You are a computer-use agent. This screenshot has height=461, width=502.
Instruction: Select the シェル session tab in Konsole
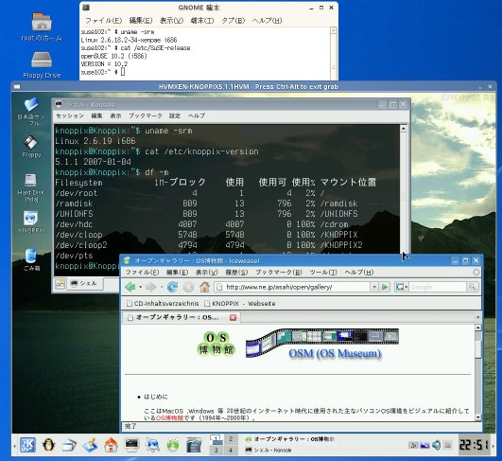click(x=84, y=283)
